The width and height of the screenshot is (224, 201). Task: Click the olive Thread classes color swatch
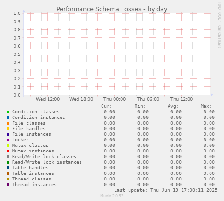coord(8,179)
